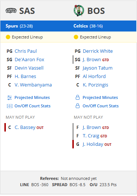Click J. Holiday in May Not Play list

point(93,144)
